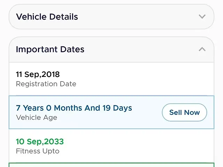The image size is (223, 167).
Task: Select the Important Dates section heading
Action: point(50,49)
